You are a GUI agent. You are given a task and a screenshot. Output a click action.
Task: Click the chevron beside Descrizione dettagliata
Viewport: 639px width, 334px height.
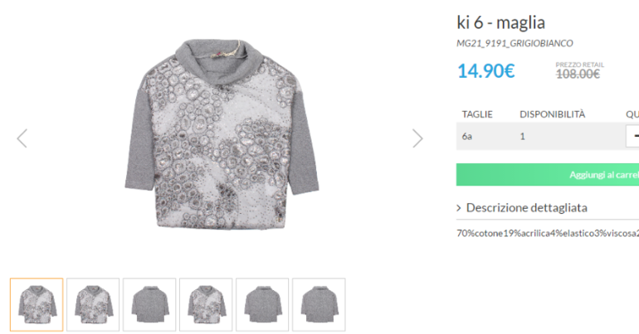point(459,208)
